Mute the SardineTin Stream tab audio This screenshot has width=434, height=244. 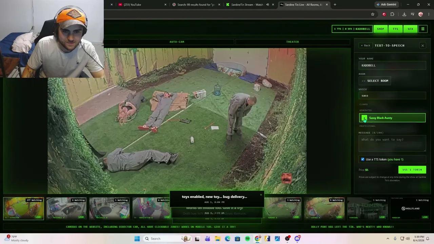[268, 4]
